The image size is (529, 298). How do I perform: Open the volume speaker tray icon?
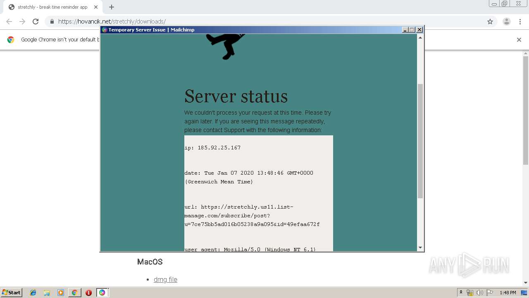(480, 293)
